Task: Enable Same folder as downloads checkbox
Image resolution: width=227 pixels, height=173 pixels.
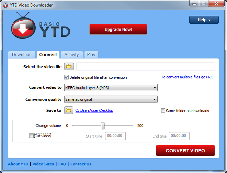Action: click(163, 111)
